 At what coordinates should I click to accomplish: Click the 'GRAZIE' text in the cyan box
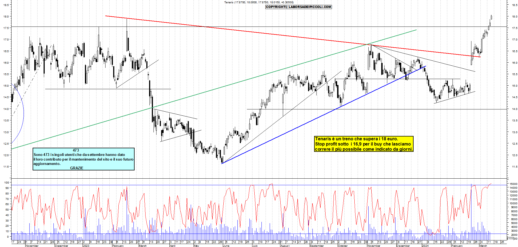77,168
